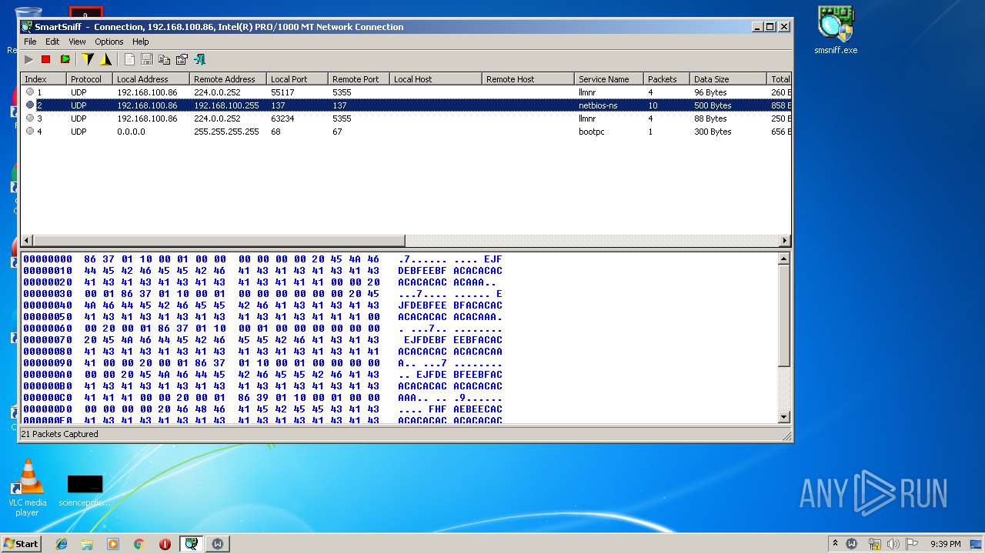Click the connection list horizontal scrollbar thumb
The height and width of the screenshot is (554, 985).
click(x=218, y=240)
